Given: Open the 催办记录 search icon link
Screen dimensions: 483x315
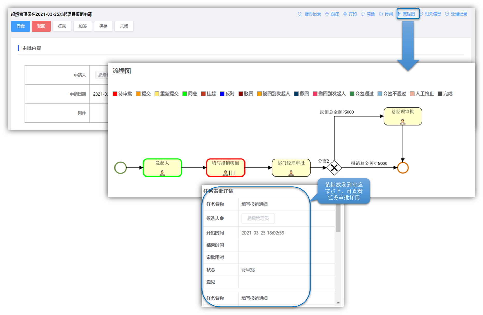Looking at the screenshot, I should click(309, 14).
